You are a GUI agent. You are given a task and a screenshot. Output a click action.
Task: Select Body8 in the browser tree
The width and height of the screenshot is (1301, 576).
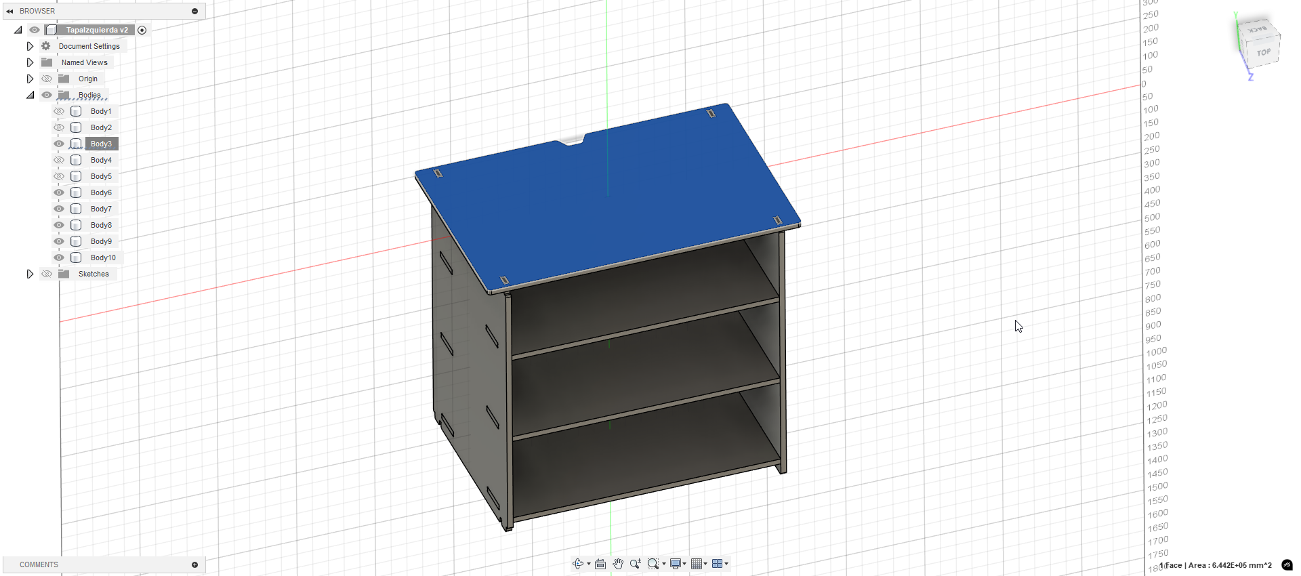pos(101,225)
